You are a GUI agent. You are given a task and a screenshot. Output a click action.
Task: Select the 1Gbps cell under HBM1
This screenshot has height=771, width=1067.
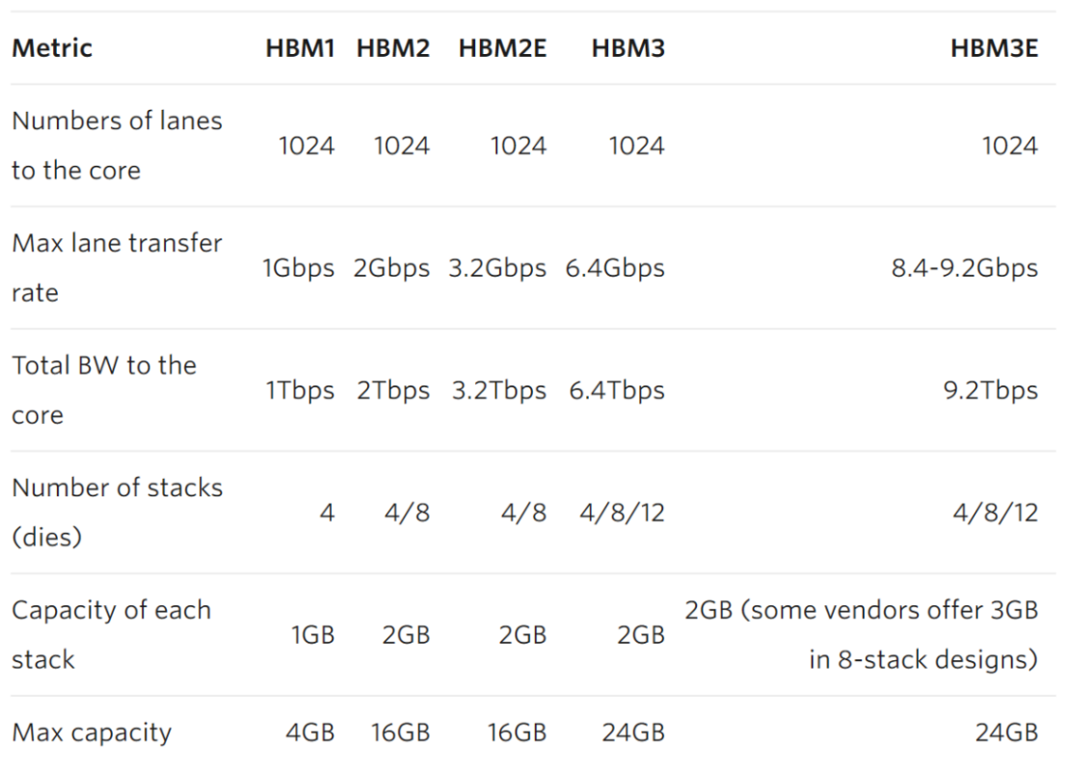pos(299,268)
